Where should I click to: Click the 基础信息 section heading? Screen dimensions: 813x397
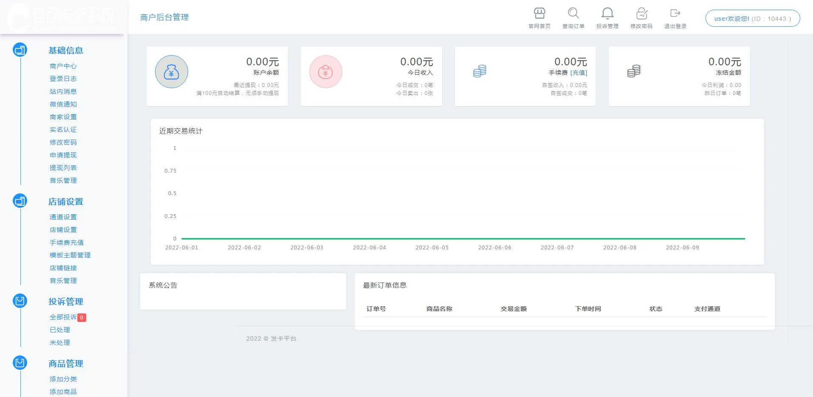[66, 50]
